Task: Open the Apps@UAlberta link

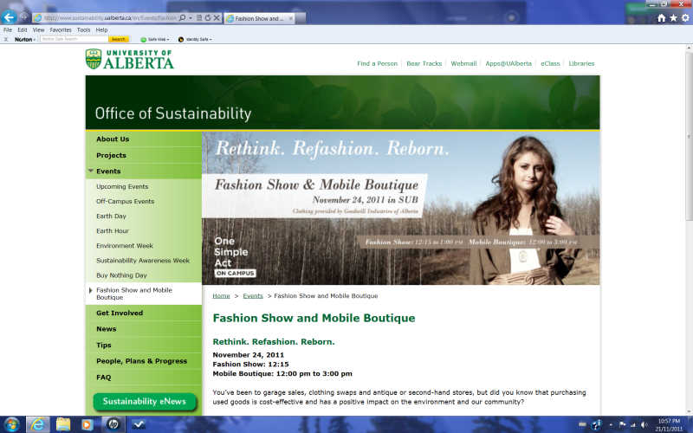Action: point(508,63)
